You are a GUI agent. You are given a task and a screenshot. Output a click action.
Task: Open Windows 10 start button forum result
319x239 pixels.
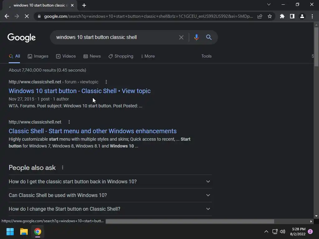(x=79, y=91)
